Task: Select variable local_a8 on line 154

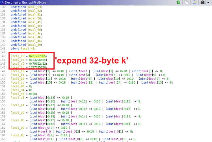Action: coord(18,98)
